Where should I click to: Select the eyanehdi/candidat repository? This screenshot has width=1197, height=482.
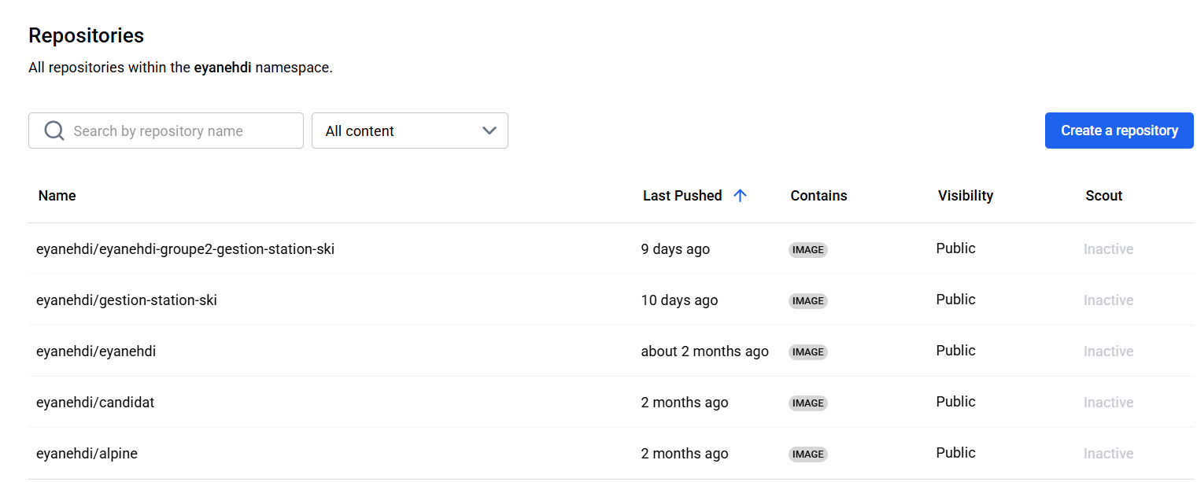click(x=95, y=402)
